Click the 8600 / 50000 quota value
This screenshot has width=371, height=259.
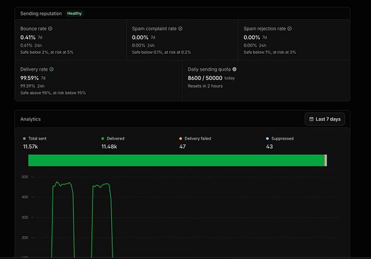pyautogui.click(x=205, y=78)
